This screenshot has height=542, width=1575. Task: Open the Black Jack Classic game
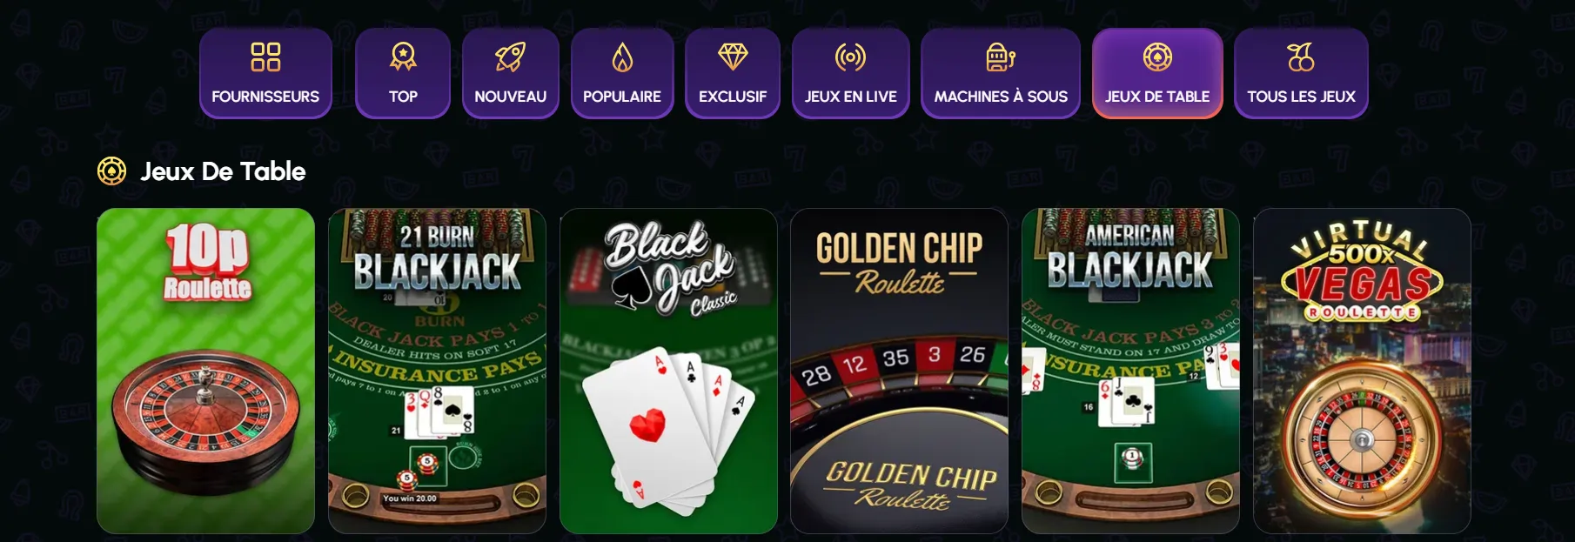668,371
